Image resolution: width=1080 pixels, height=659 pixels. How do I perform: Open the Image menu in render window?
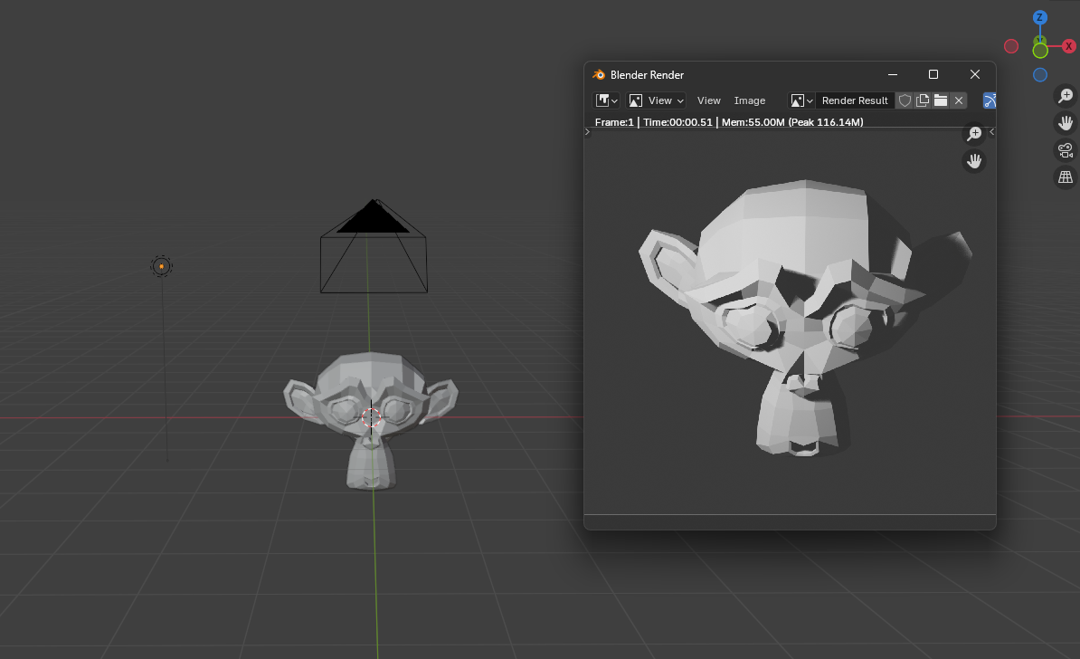click(x=749, y=100)
